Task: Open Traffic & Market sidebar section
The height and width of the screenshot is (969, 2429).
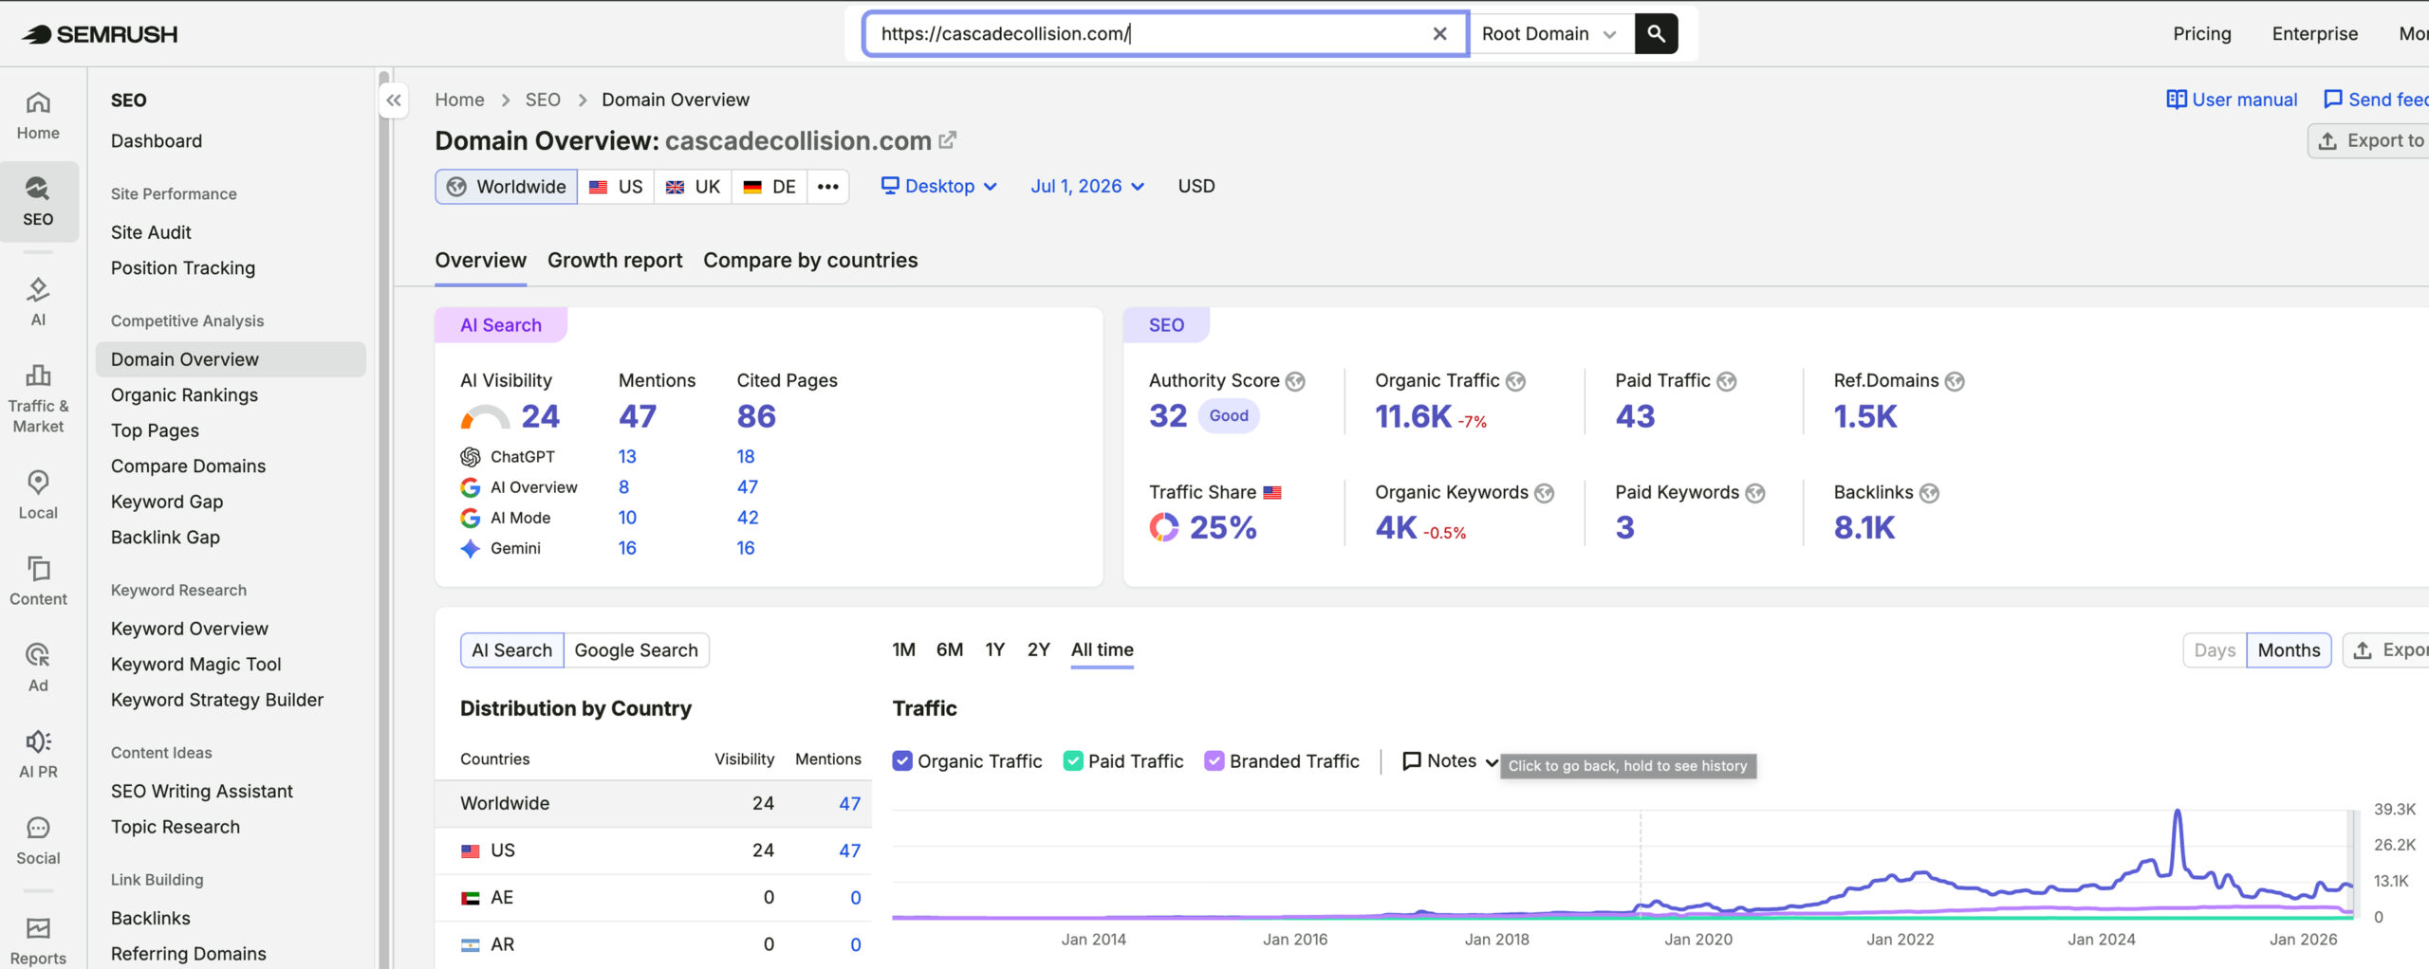Action: 38,398
